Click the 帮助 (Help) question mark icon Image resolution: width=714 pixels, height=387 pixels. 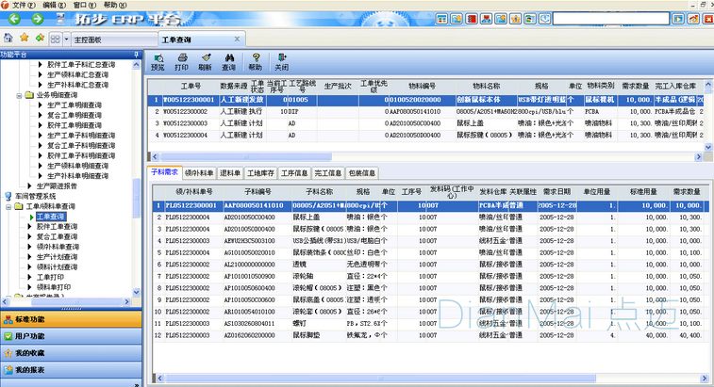(x=255, y=60)
